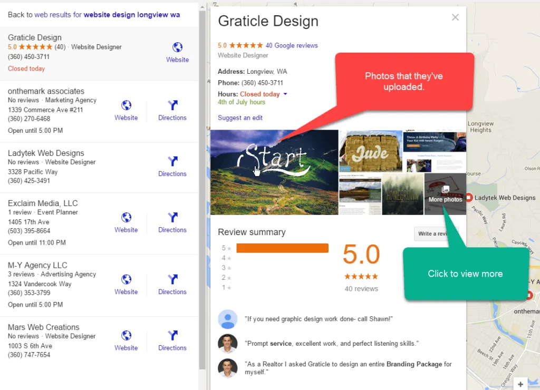Click reviewer avatar beside 'As a Realtor' review
The image size is (540, 390).
click(228, 368)
